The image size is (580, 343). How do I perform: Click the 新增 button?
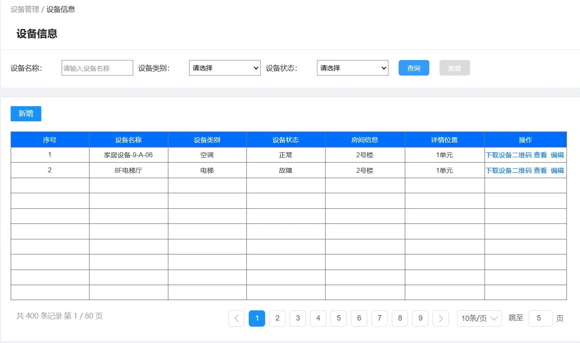coord(26,114)
